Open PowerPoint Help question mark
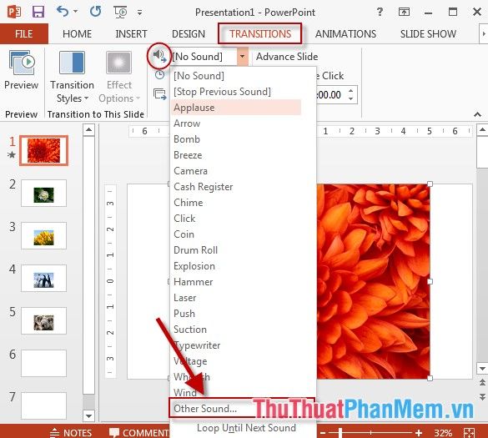The height and width of the screenshot is (438, 488). tap(380, 12)
